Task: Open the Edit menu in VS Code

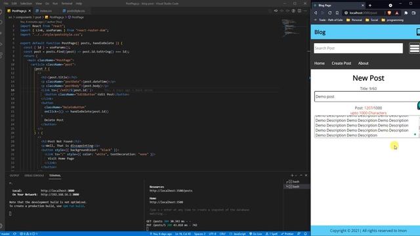Action: tap(14, 3)
